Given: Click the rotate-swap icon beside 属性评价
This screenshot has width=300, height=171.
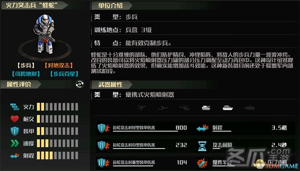Looking at the screenshot, I should [x=79, y=84].
